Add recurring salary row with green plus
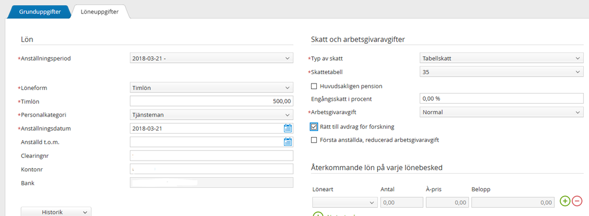Viewport: 589px width, 216px height. pos(565,201)
